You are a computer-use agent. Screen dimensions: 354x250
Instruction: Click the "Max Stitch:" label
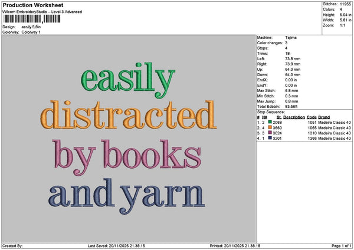pyautogui.click(x=267, y=90)
